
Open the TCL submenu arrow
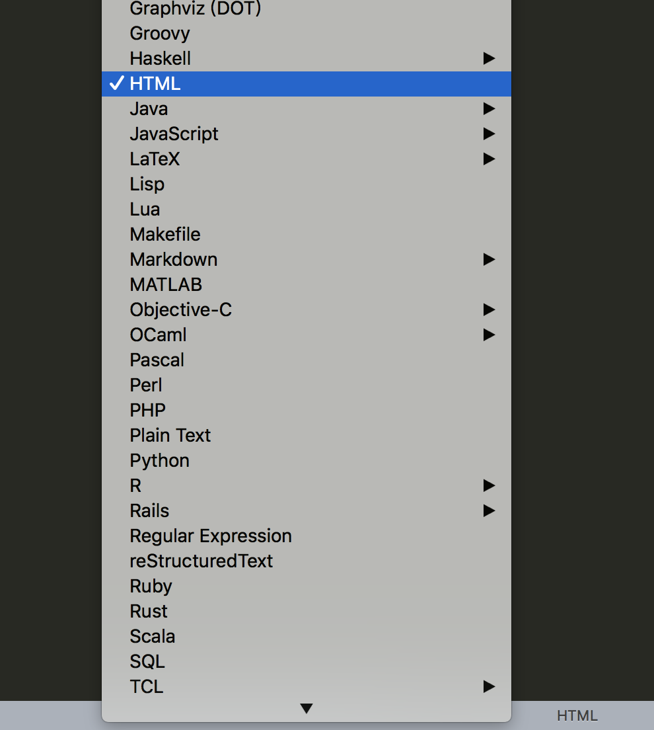[x=489, y=687]
